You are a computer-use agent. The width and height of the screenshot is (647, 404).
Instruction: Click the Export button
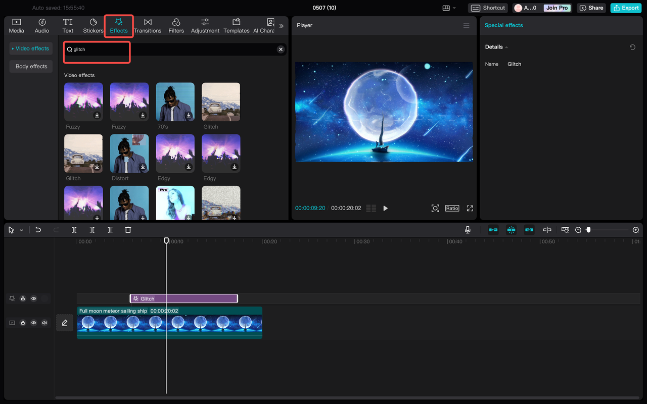point(626,8)
